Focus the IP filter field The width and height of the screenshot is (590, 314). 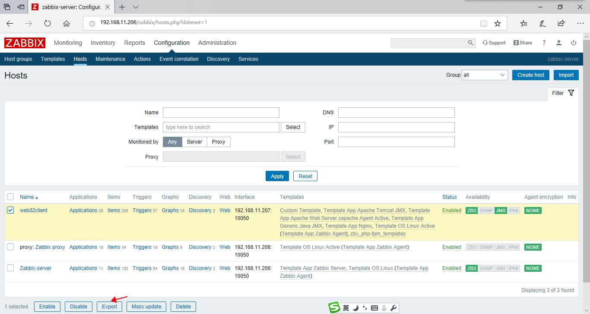point(397,127)
